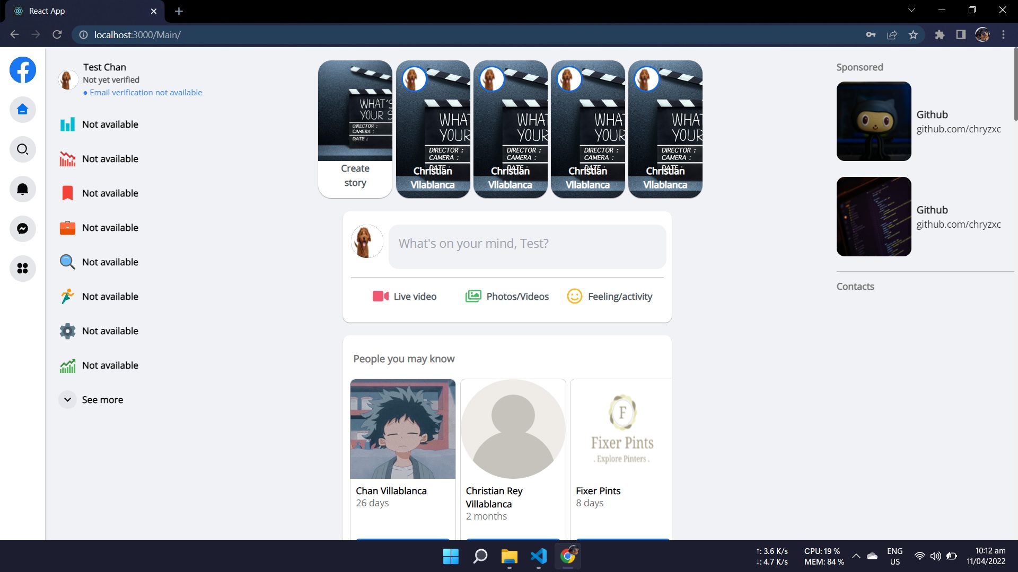Open a new browser tab
This screenshot has width=1018, height=572.
(x=179, y=11)
